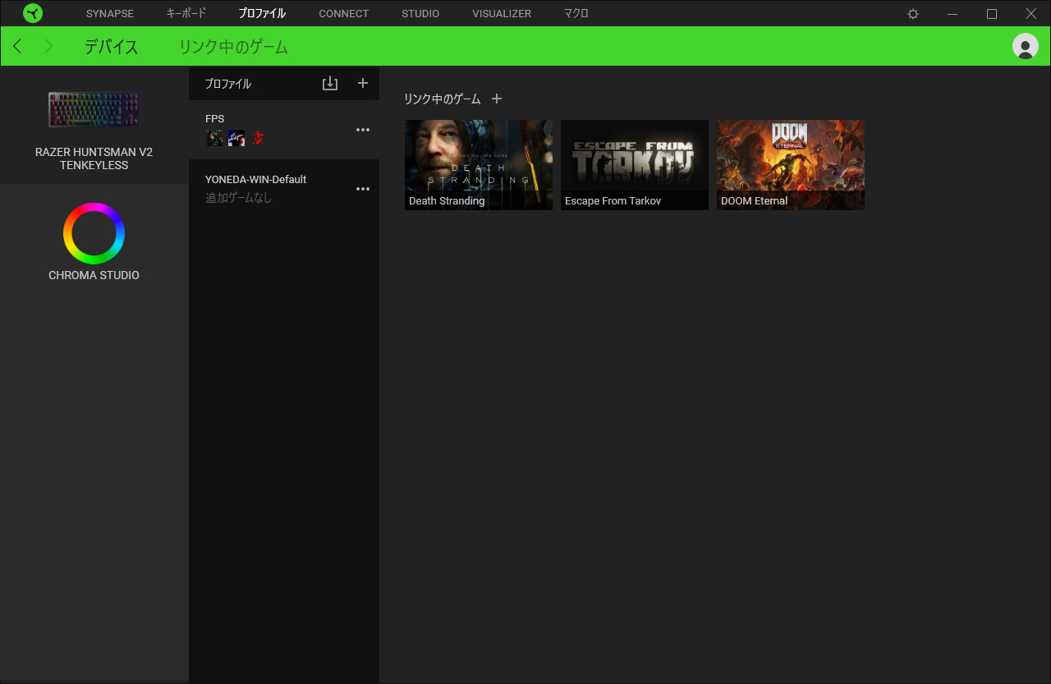1051x684 pixels.
Task: Click the import profile icon
Action: (330, 84)
